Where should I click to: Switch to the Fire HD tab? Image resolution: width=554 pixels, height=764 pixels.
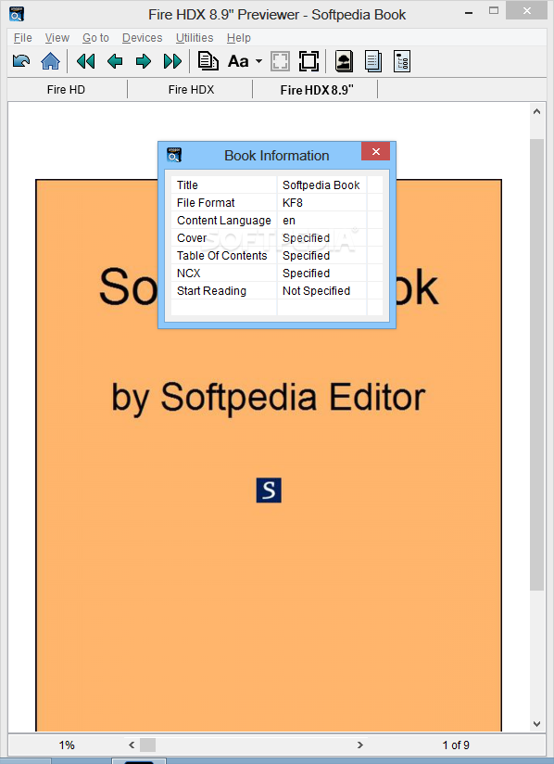pyautogui.click(x=66, y=90)
